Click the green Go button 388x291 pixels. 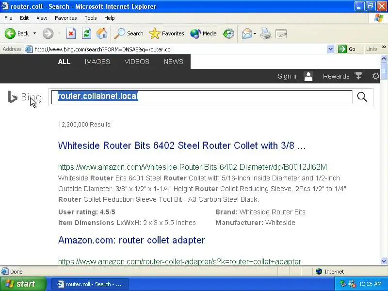[x=347, y=49]
